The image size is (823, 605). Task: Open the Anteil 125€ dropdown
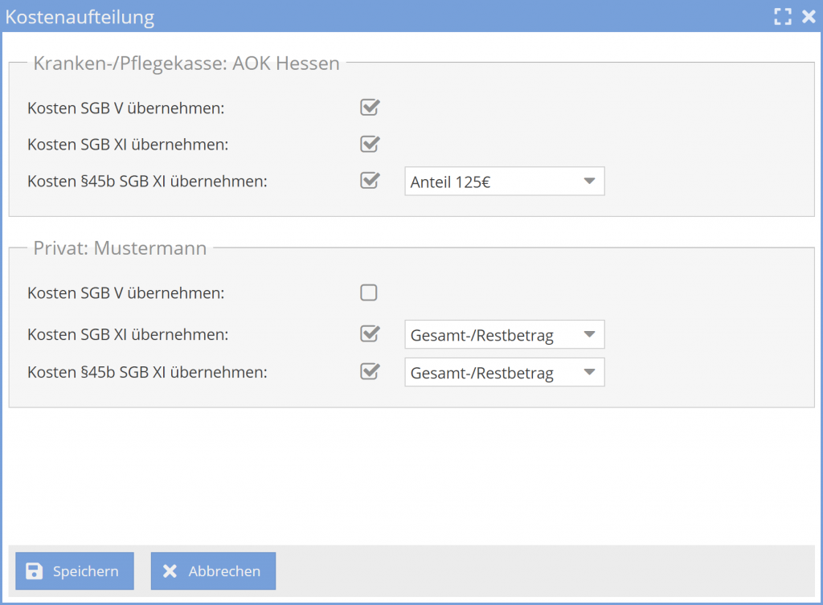pos(504,182)
